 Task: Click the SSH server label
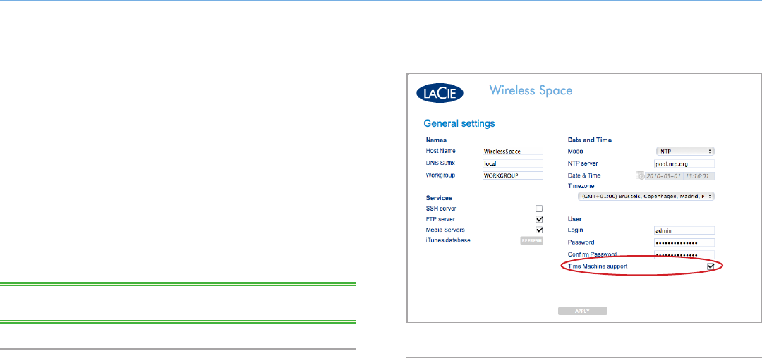tap(441, 209)
